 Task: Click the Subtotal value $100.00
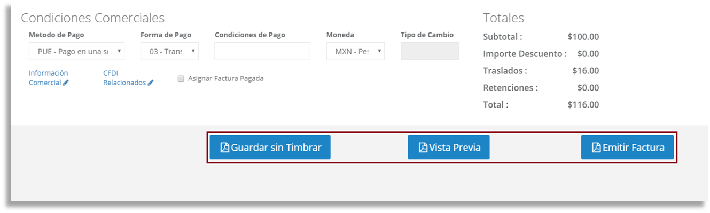pos(583,37)
